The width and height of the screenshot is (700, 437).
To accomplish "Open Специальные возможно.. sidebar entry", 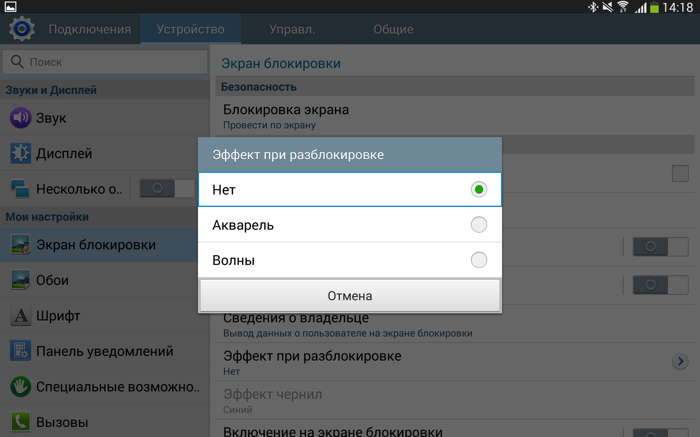I will (105, 386).
